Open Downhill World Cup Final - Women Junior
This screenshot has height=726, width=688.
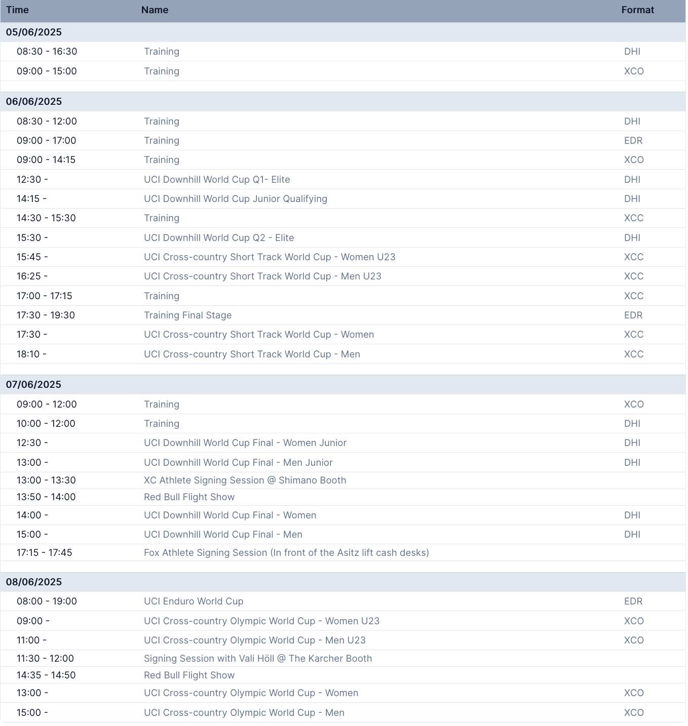tap(245, 443)
